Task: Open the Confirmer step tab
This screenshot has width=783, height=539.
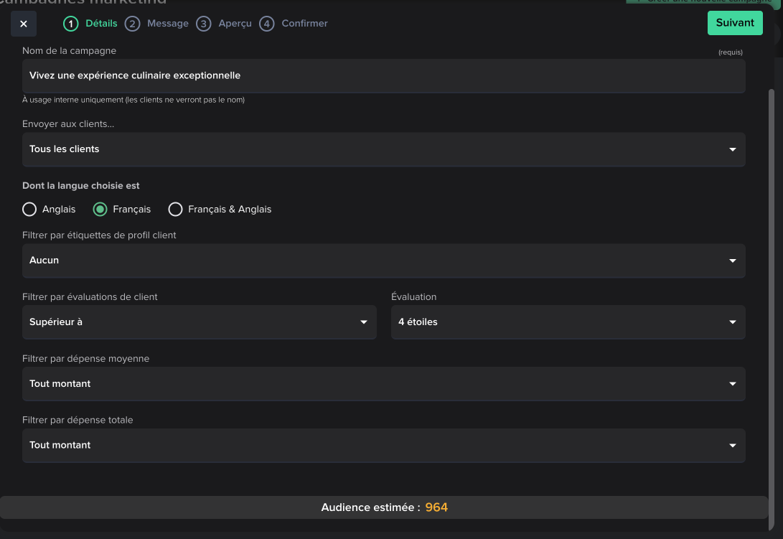Action: point(304,24)
